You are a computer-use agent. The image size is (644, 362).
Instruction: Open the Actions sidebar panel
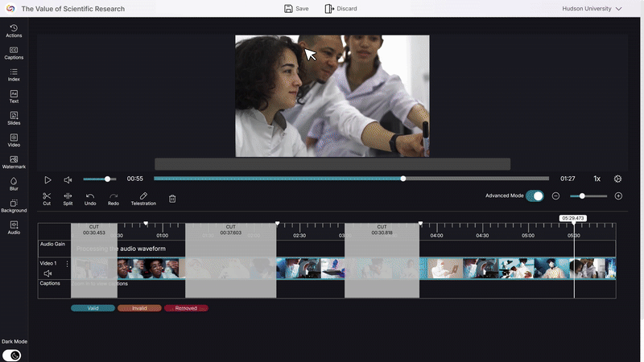tap(14, 31)
